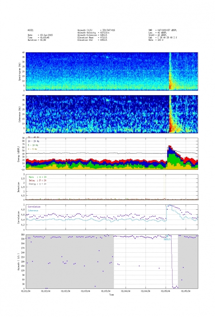Click the Date value in the header
This screenshot has height=317, width=215.
[47, 35]
